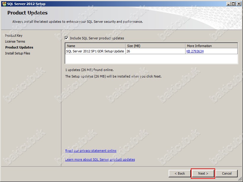243x182 pixels.
Task: Select the License Terms step
Action: tap(15, 41)
